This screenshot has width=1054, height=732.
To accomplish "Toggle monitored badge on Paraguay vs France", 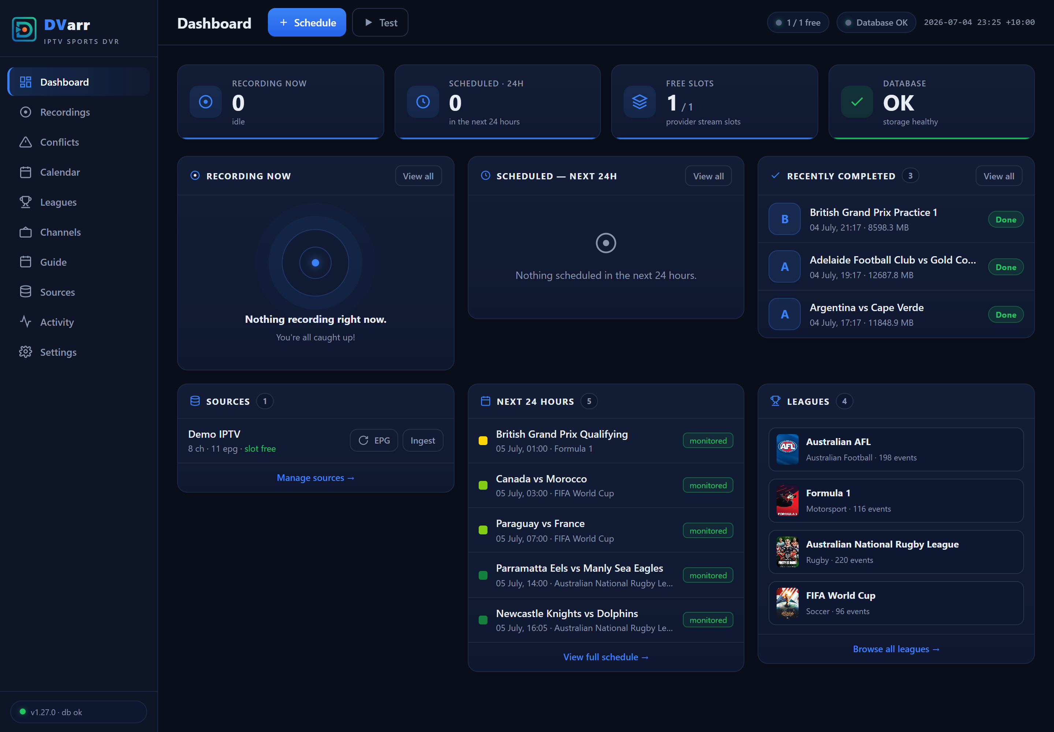I will (708, 531).
